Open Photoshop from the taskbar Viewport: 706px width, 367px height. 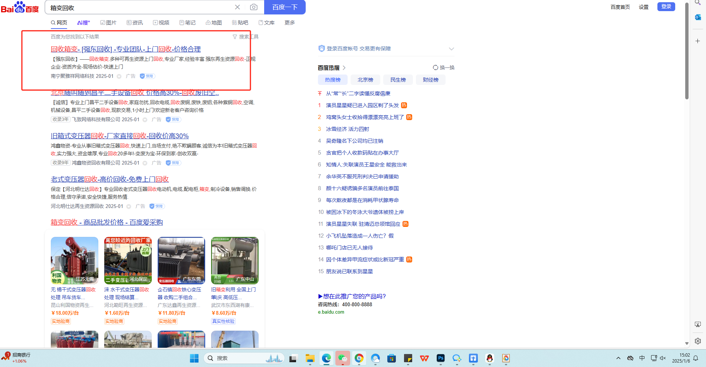440,358
